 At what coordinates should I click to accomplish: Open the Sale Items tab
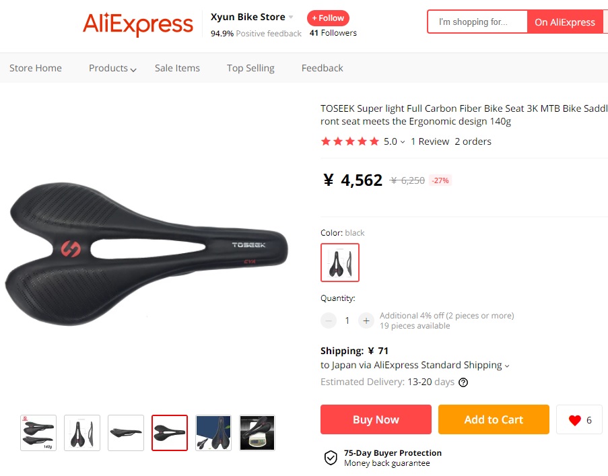(x=177, y=68)
